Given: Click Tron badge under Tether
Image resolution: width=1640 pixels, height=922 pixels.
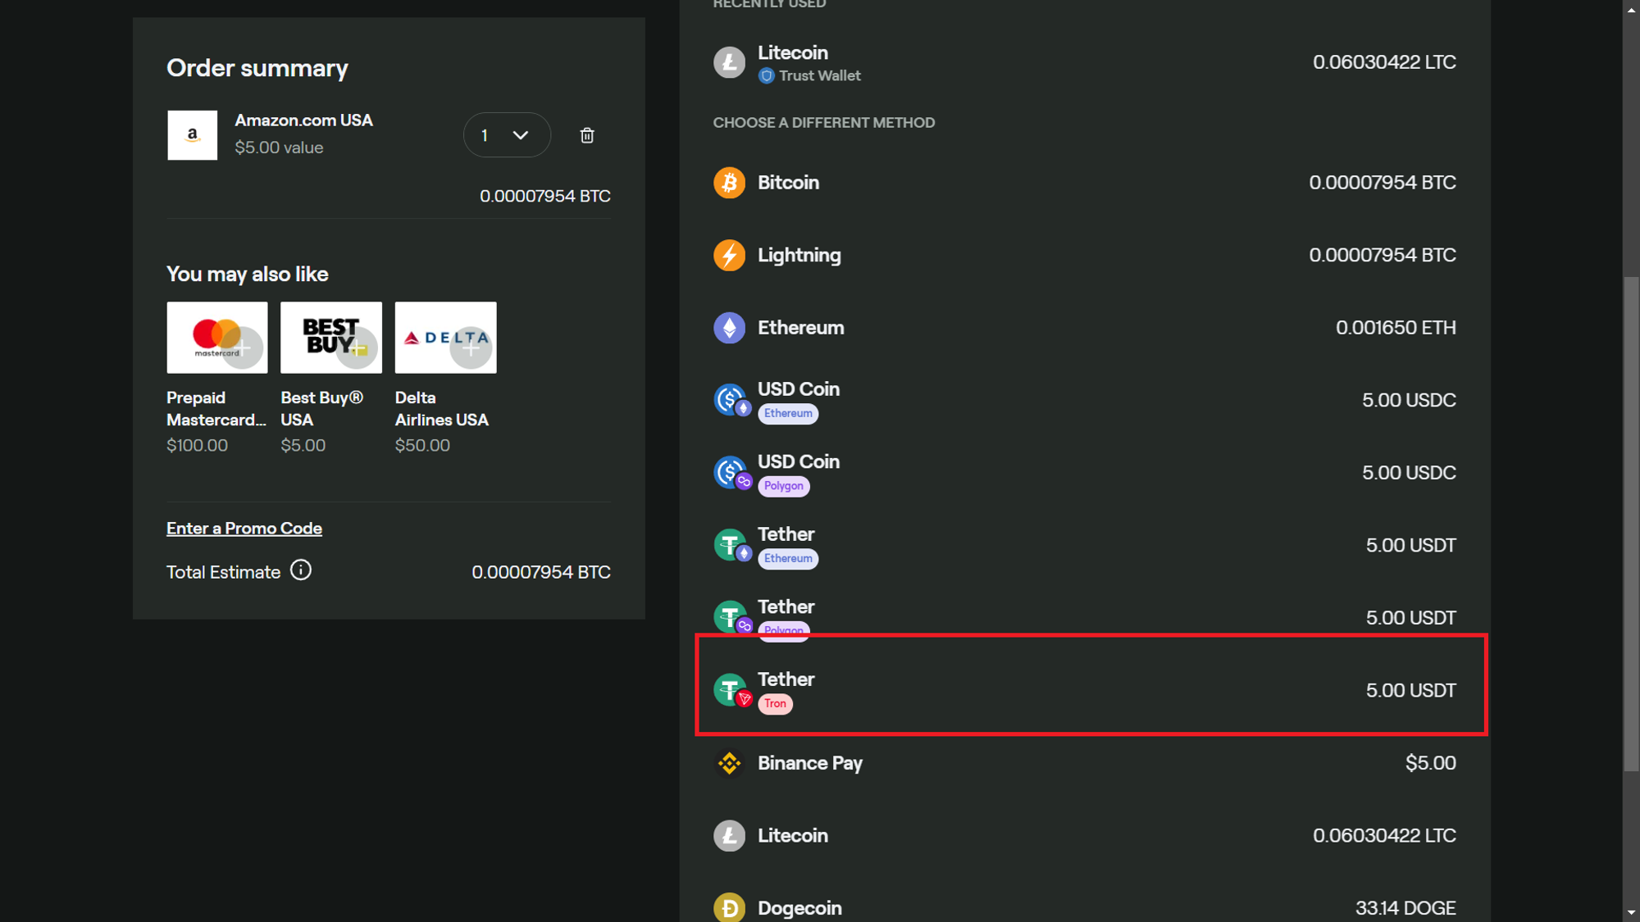Looking at the screenshot, I should coord(775,704).
